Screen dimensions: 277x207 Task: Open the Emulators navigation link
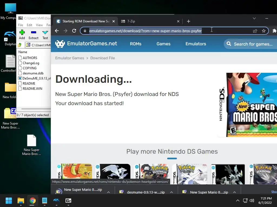tap(196, 44)
